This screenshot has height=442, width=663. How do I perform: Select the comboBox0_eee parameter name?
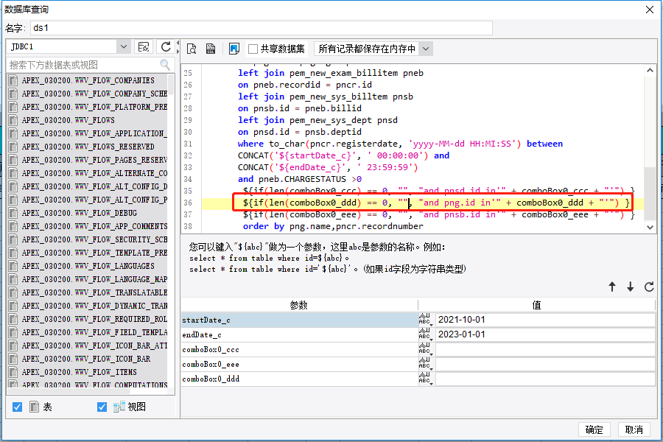coord(211,364)
